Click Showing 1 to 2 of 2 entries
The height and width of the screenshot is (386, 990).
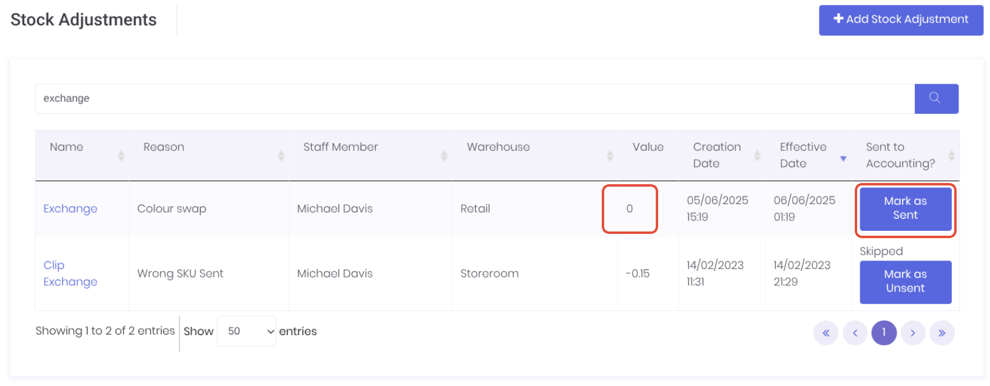point(105,331)
